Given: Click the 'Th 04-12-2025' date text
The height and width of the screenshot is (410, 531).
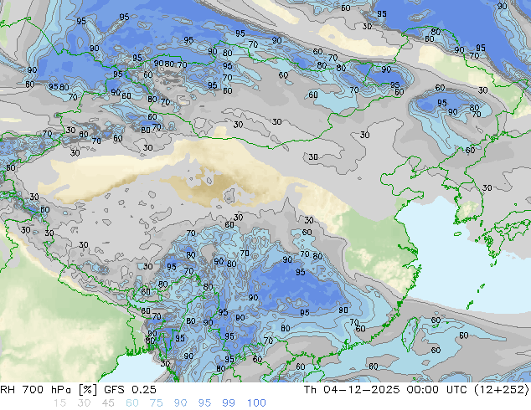Looking at the screenshot, I should (x=353, y=390).
